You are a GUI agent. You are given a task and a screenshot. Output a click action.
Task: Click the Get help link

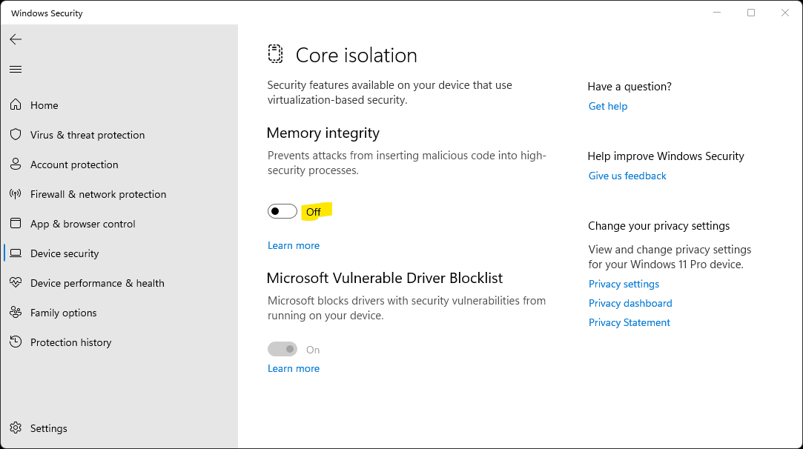click(608, 106)
